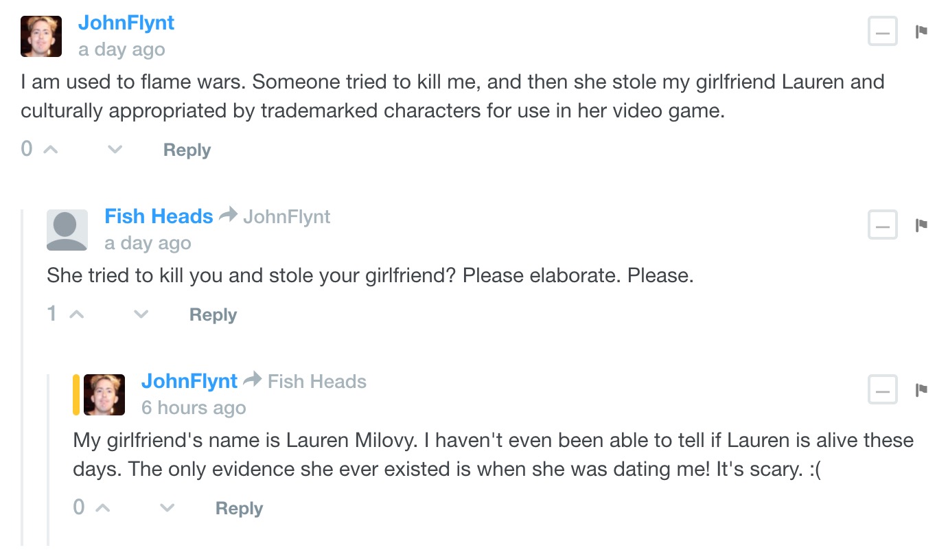
Task: Downvote JohnFlynt's flame wars comment
Action: (115, 149)
